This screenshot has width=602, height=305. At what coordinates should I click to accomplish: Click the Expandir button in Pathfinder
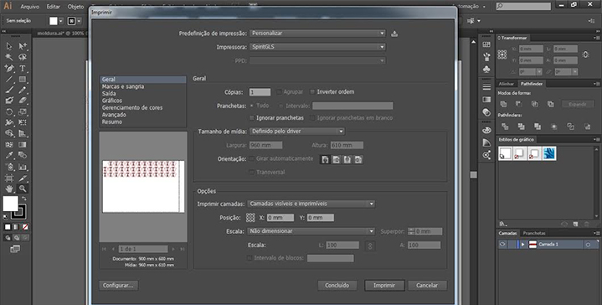tap(578, 104)
